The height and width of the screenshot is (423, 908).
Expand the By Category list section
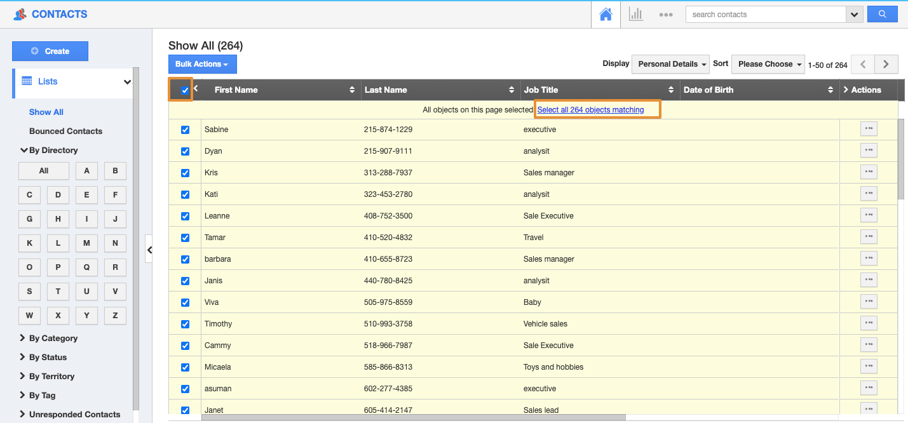[53, 338]
